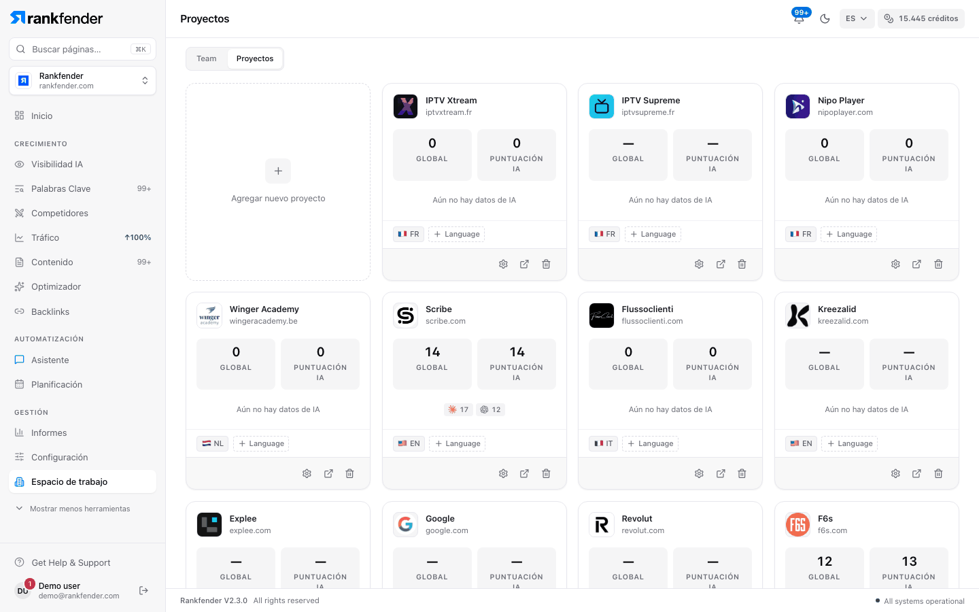Focus the Buscar páginas search field
This screenshot has width=979, height=612.
click(83, 49)
